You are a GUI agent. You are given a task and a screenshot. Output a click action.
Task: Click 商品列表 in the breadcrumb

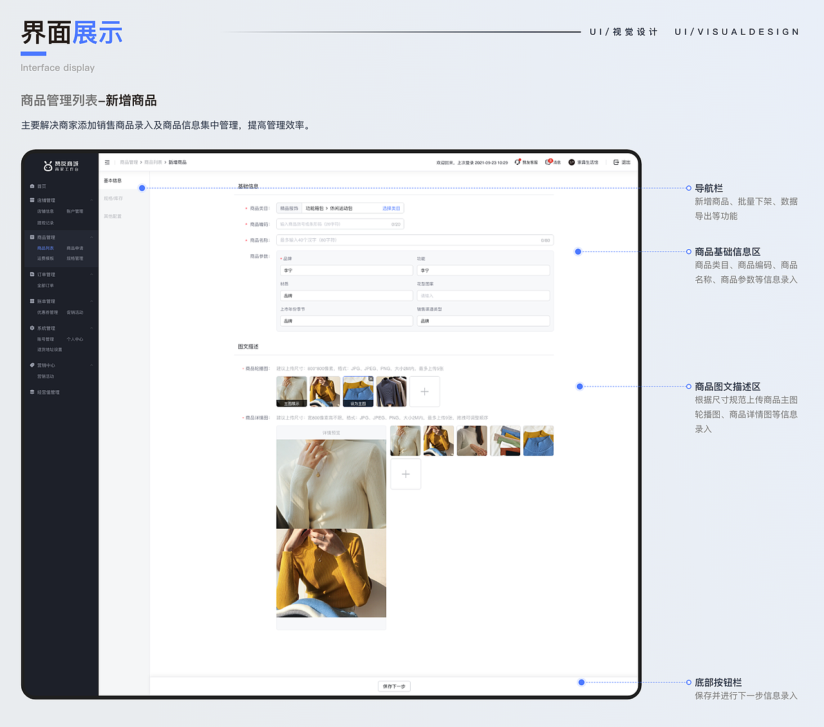pos(153,162)
